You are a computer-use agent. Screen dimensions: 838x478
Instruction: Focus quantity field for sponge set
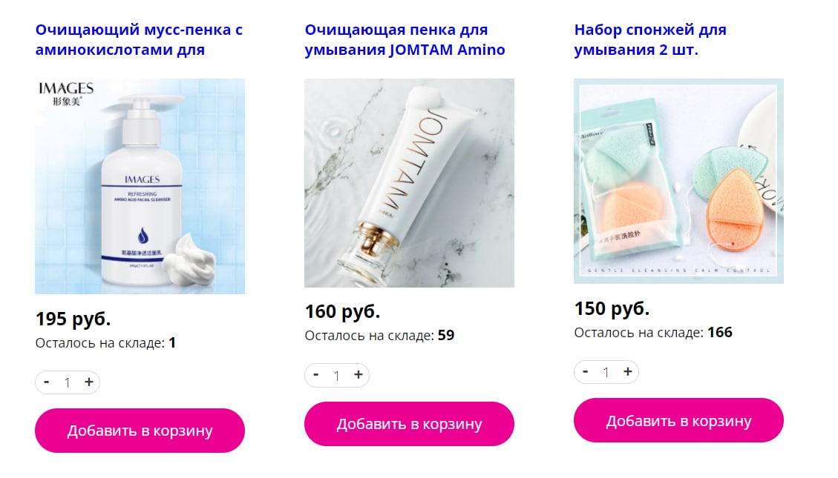606,372
